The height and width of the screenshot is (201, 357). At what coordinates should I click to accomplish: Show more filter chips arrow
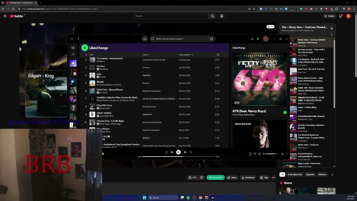pyautogui.click(x=332, y=174)
